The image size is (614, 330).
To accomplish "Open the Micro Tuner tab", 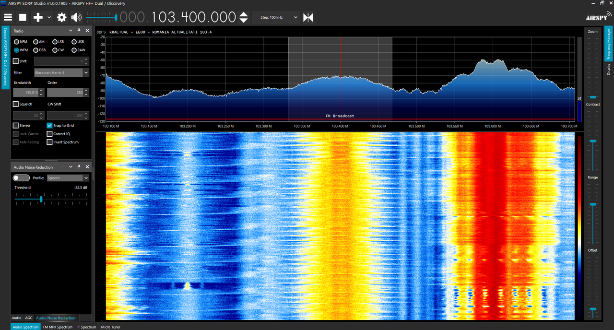I will click(x=111, y=327).
